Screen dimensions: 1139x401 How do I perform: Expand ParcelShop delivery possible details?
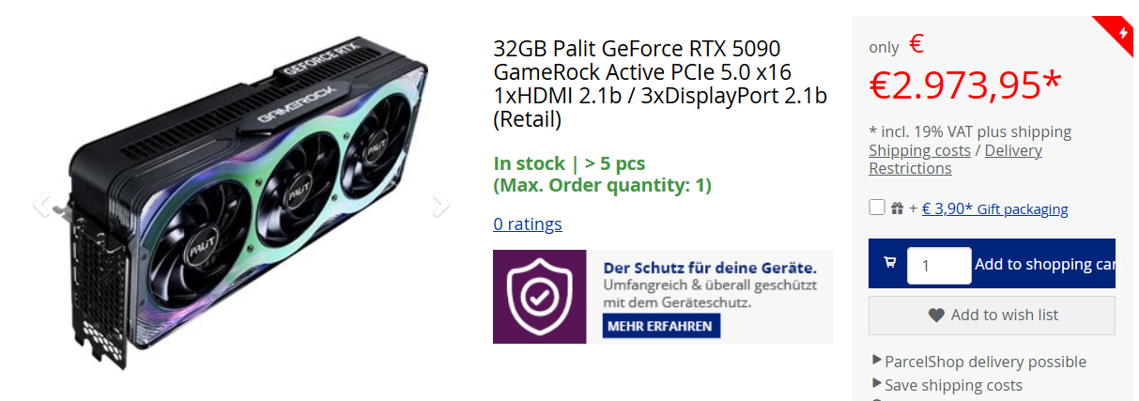click(979, 362)
